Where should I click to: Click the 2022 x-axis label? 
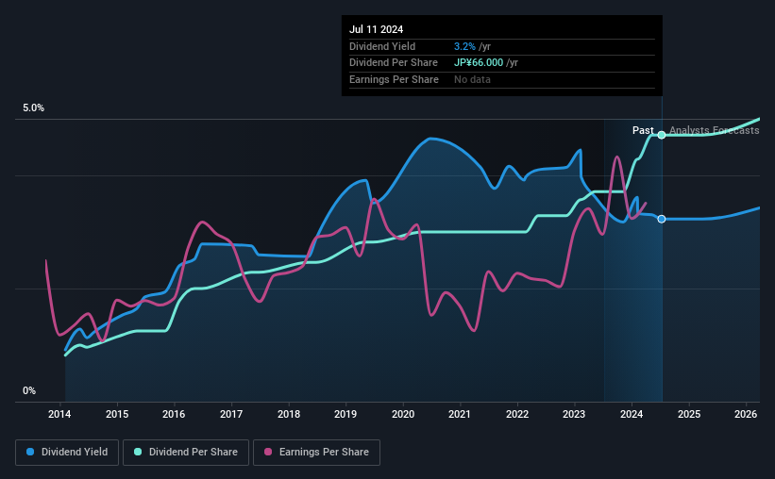517,414
